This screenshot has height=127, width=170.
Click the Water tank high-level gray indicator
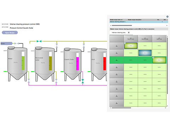click(5, 51)
